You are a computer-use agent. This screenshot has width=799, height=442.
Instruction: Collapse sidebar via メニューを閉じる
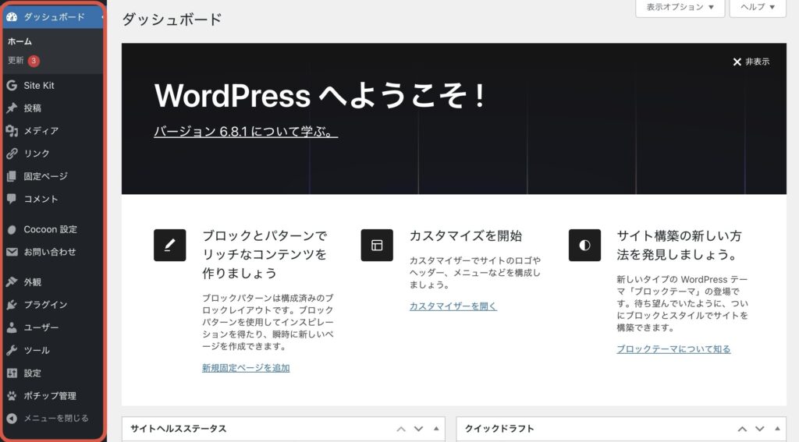tap(53, 418)
